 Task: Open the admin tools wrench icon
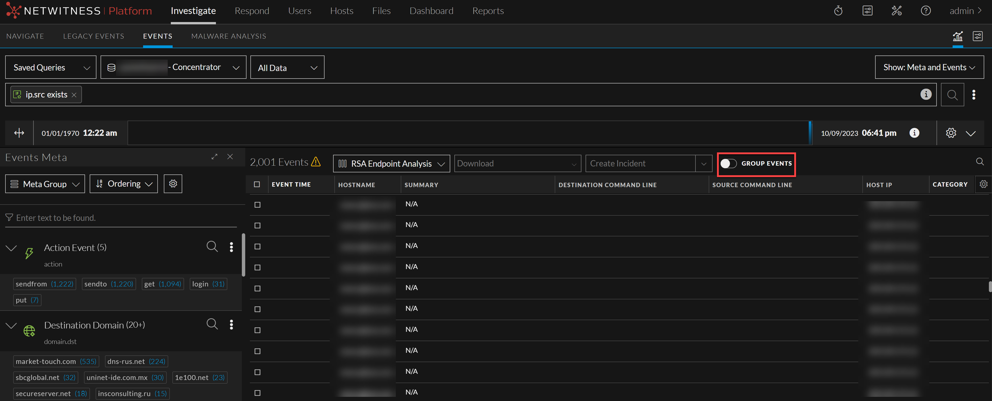coord(897,11)
